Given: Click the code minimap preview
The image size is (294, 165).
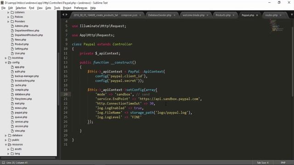Looking at the screenshot, I should coord(277,25).
